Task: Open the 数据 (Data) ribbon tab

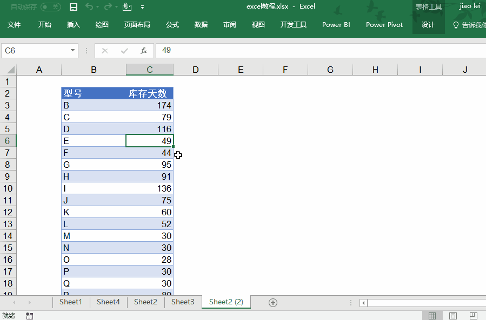Action: tap(201, 25)
